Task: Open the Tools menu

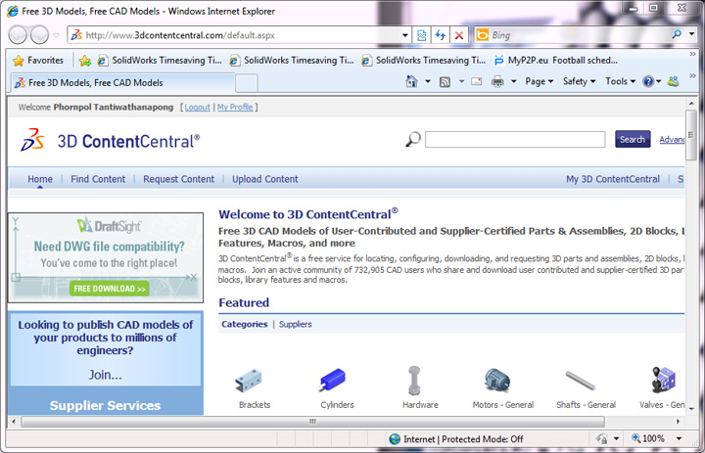Action: pos(620,81)
